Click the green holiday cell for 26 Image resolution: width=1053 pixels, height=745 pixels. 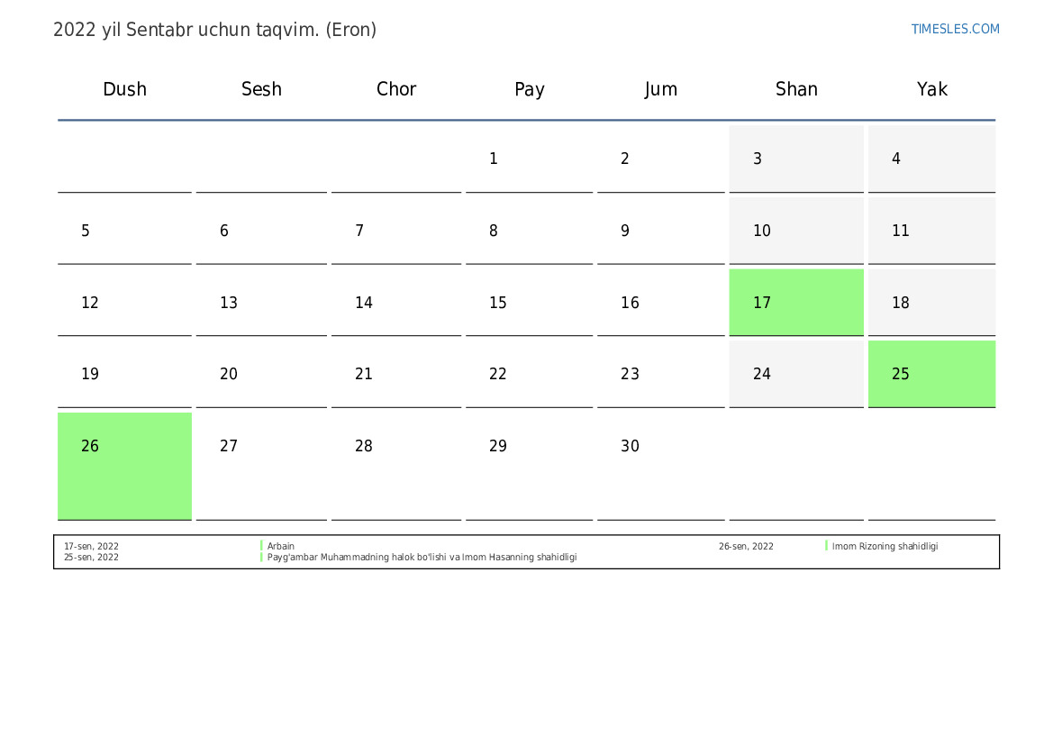(x=124, y=465)
